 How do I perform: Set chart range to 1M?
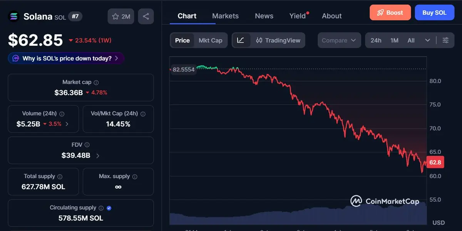[394, 40]
